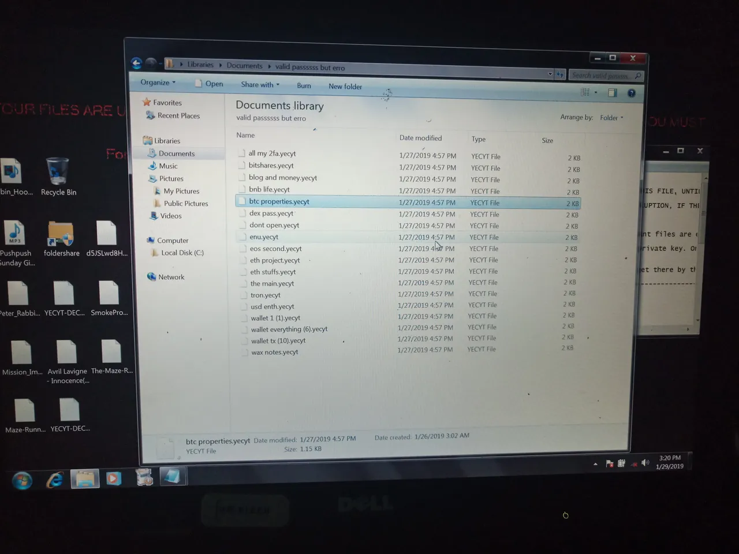Select Computer in navigation pane
The height and width of the screenshot is (554, 739).
point(167,240)
